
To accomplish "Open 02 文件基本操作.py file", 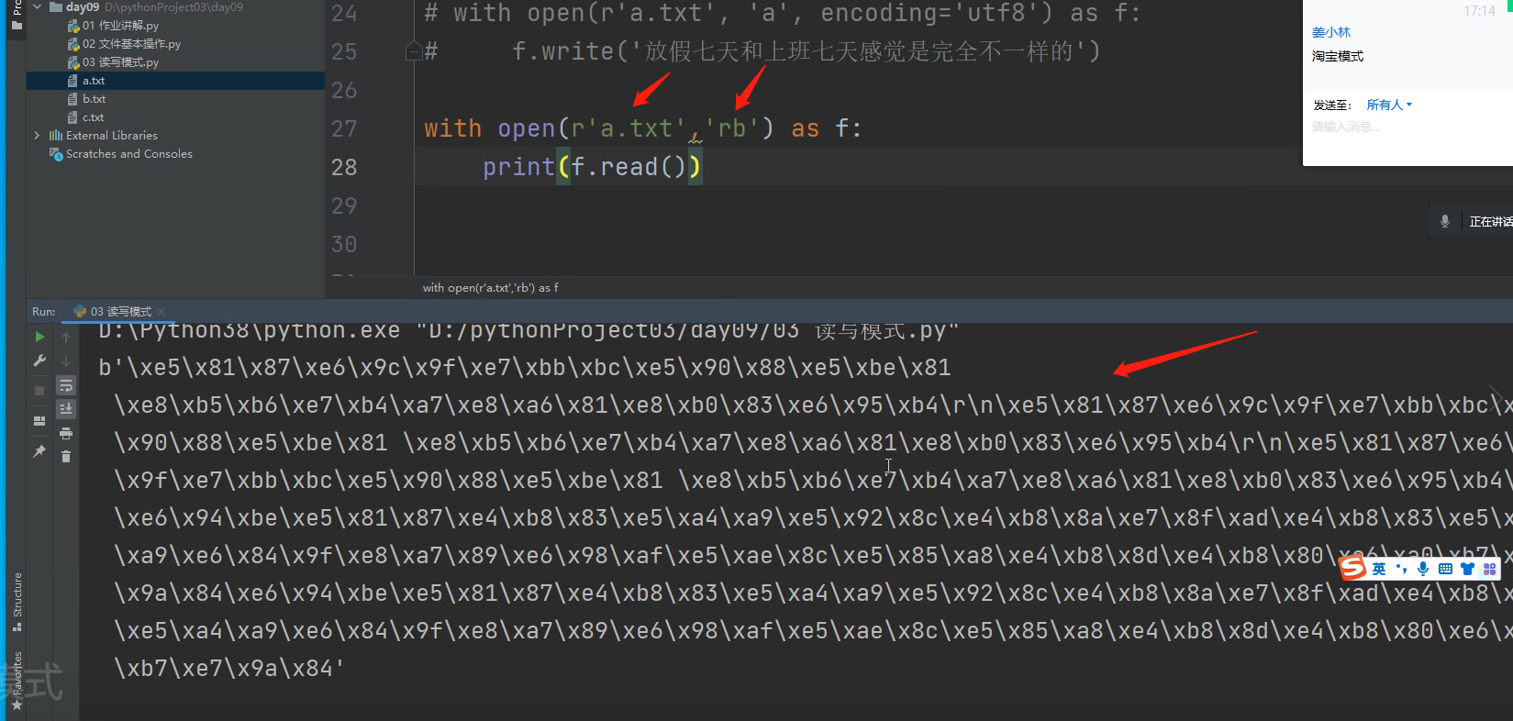I will [x=131, y=44].
